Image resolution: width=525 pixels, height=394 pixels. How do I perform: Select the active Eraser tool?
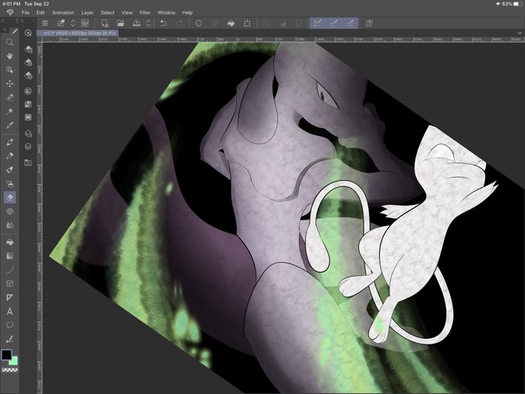pos(10,198)
